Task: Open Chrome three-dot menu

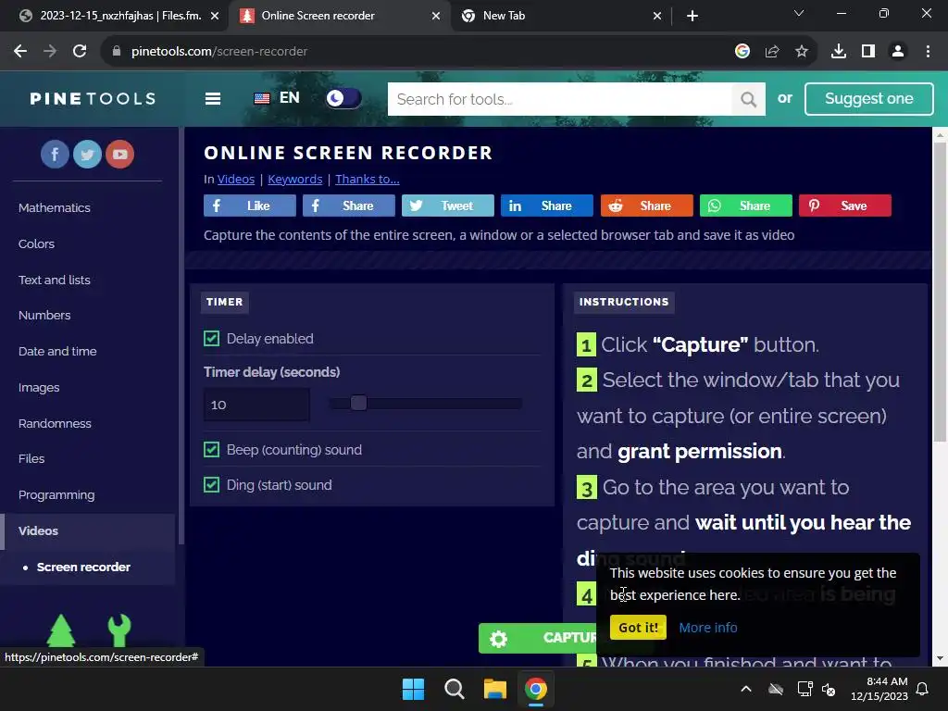Action: tap(928, 52)
